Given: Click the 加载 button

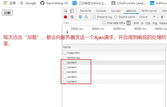Looking at the screenshot, I should (x=8, y=13).
